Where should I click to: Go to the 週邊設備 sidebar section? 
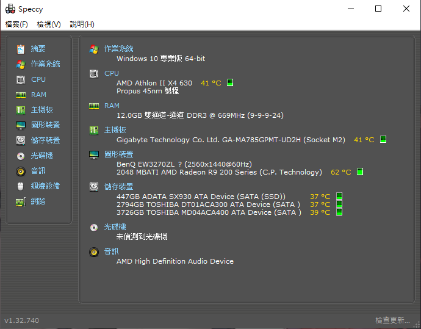coord(45,186)
